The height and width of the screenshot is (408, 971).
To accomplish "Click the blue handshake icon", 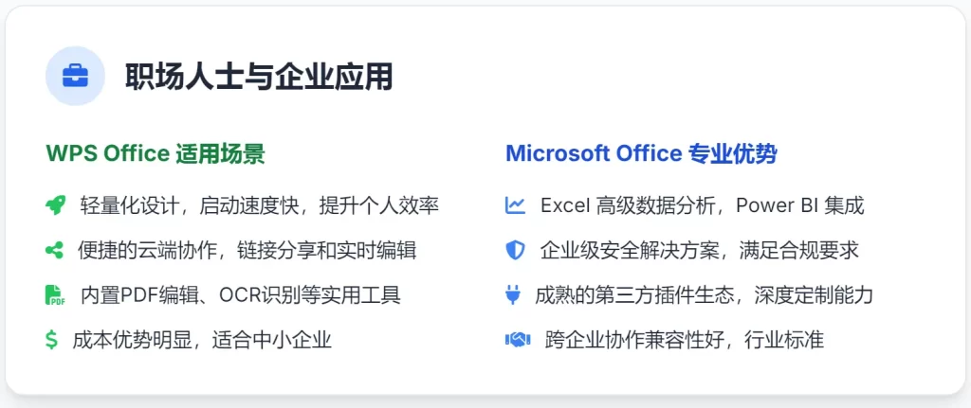I will tap(517, 340).
